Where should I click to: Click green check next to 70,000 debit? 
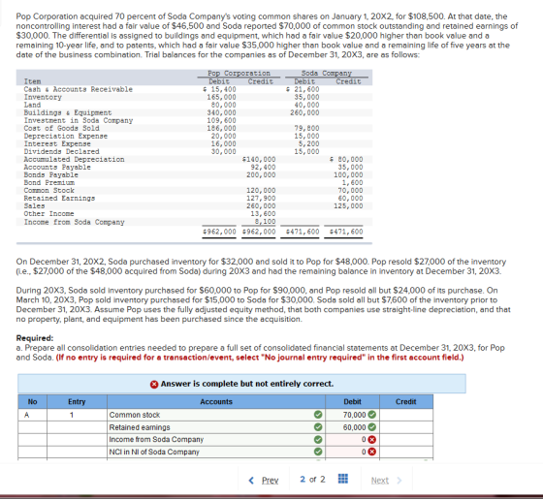point(371,414)
